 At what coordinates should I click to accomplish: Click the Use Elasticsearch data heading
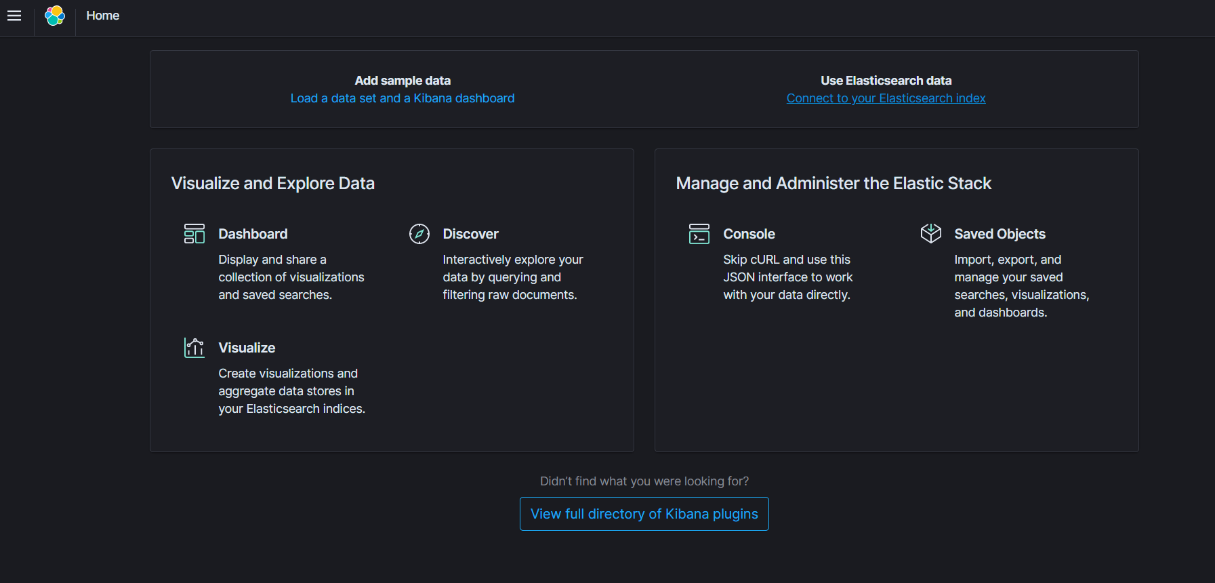coord(886,81)
